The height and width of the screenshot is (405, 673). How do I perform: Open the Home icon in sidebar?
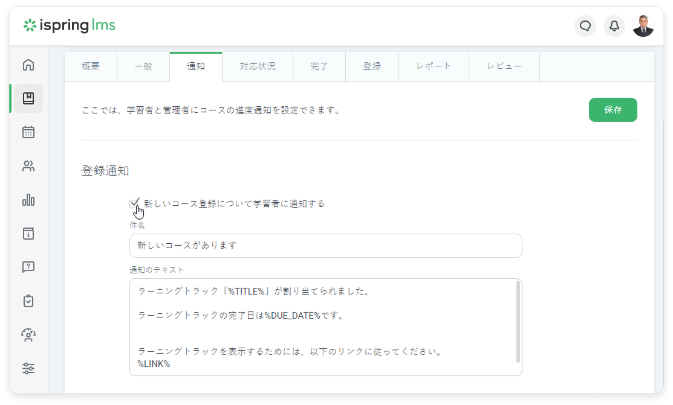[28, 65]
